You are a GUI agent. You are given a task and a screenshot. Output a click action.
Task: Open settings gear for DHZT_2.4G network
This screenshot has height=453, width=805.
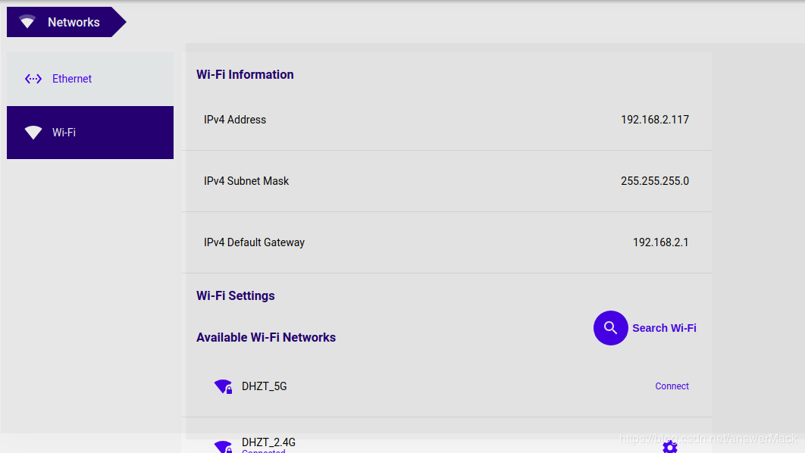coord(670,447)
